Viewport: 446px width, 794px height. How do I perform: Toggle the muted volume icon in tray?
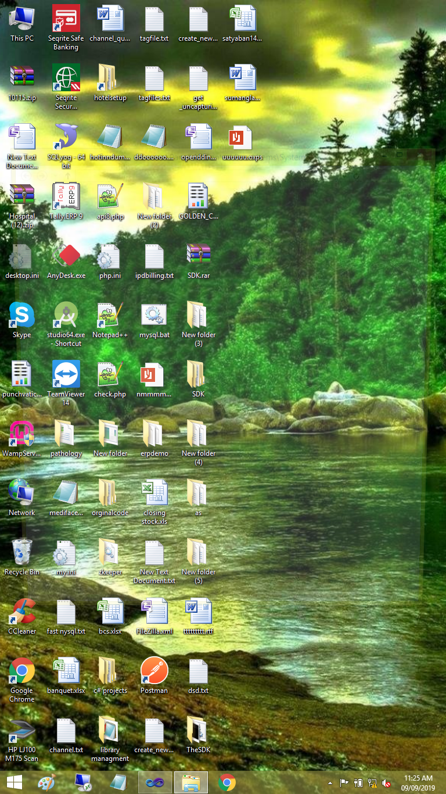point(386,783)
